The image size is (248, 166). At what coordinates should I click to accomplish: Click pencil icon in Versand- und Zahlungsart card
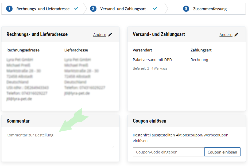point(236,35)
